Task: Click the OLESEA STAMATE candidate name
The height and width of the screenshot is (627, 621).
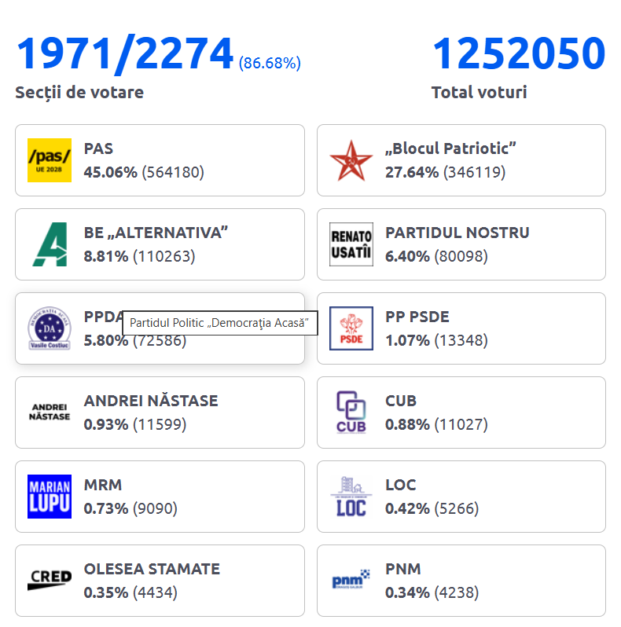Action: pyautogui.click(x=152, y=569)
